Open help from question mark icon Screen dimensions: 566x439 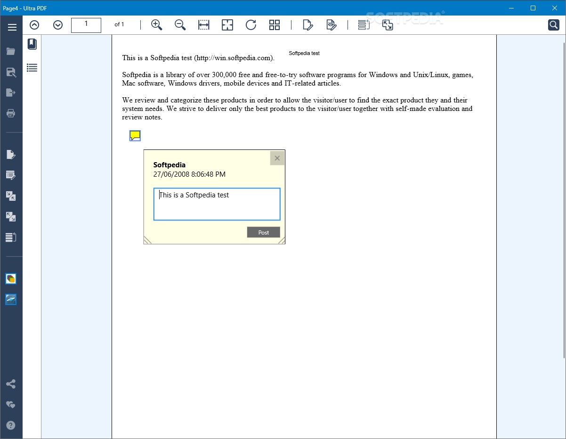(x=11, y=425)
